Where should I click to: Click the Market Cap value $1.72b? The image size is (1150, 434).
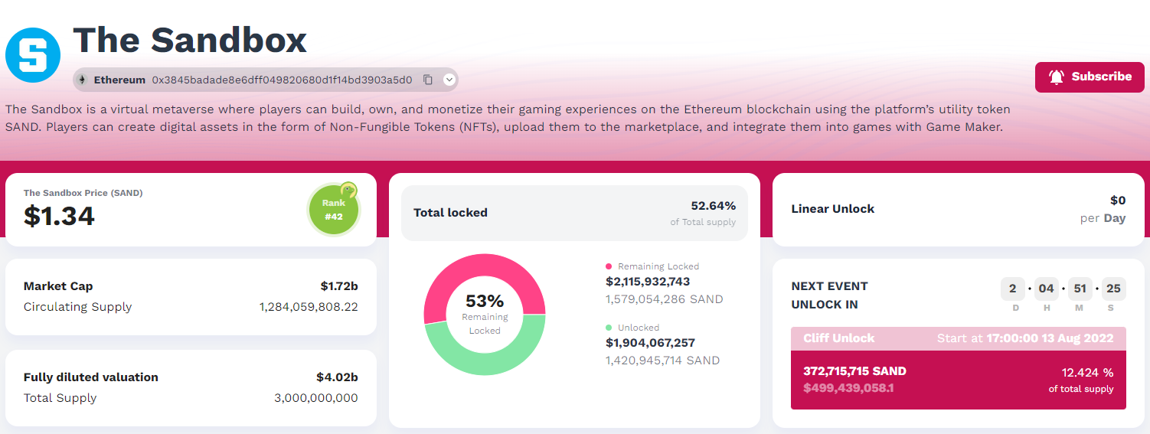[338, 286]
